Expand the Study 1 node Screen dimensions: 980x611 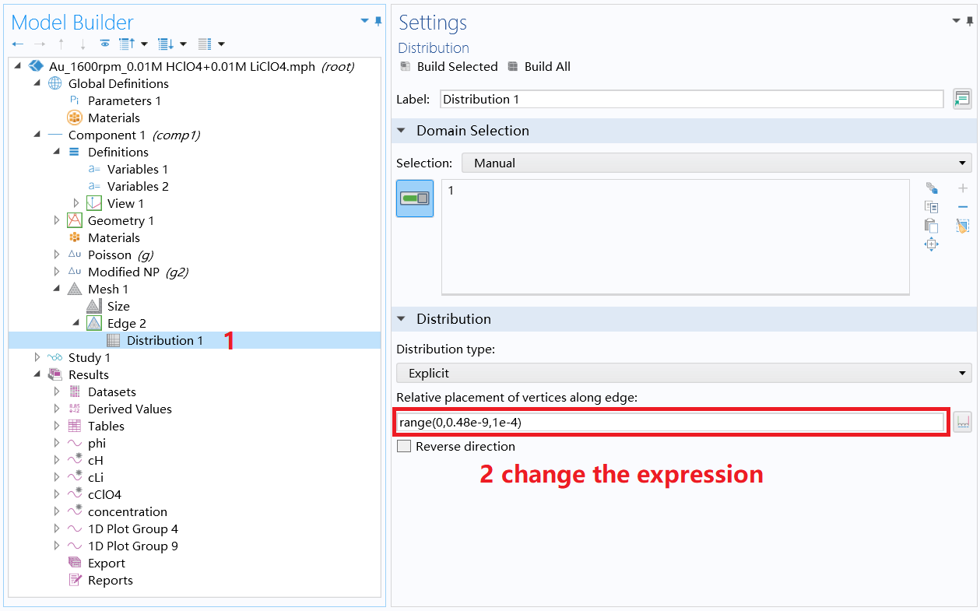pos(37,357)
